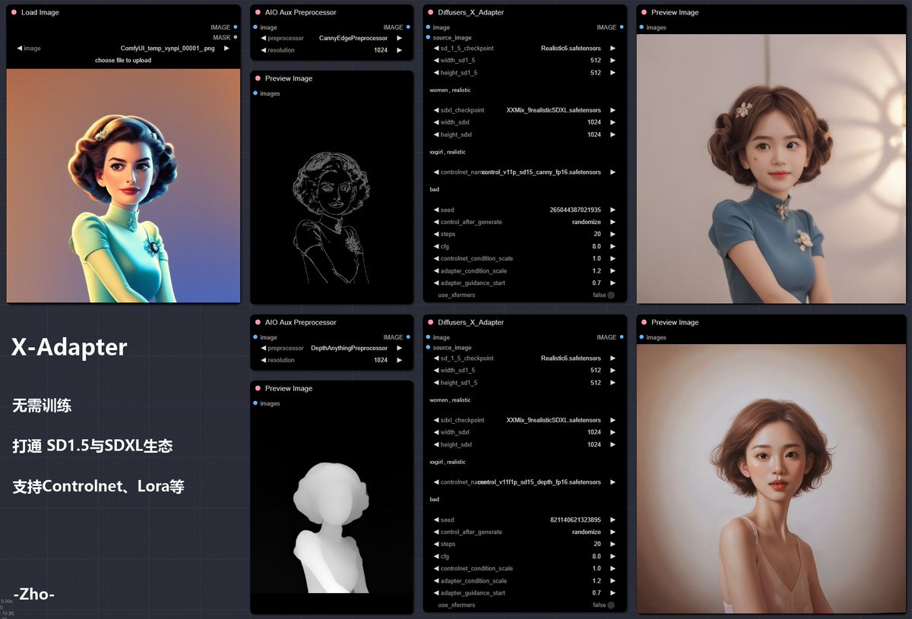Collapse the Diffusers_X_Adapter node with depth controlnet
Screen dimensions: 912x619
431,322
